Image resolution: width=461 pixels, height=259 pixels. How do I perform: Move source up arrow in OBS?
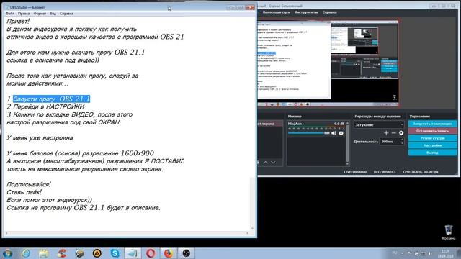266,162
